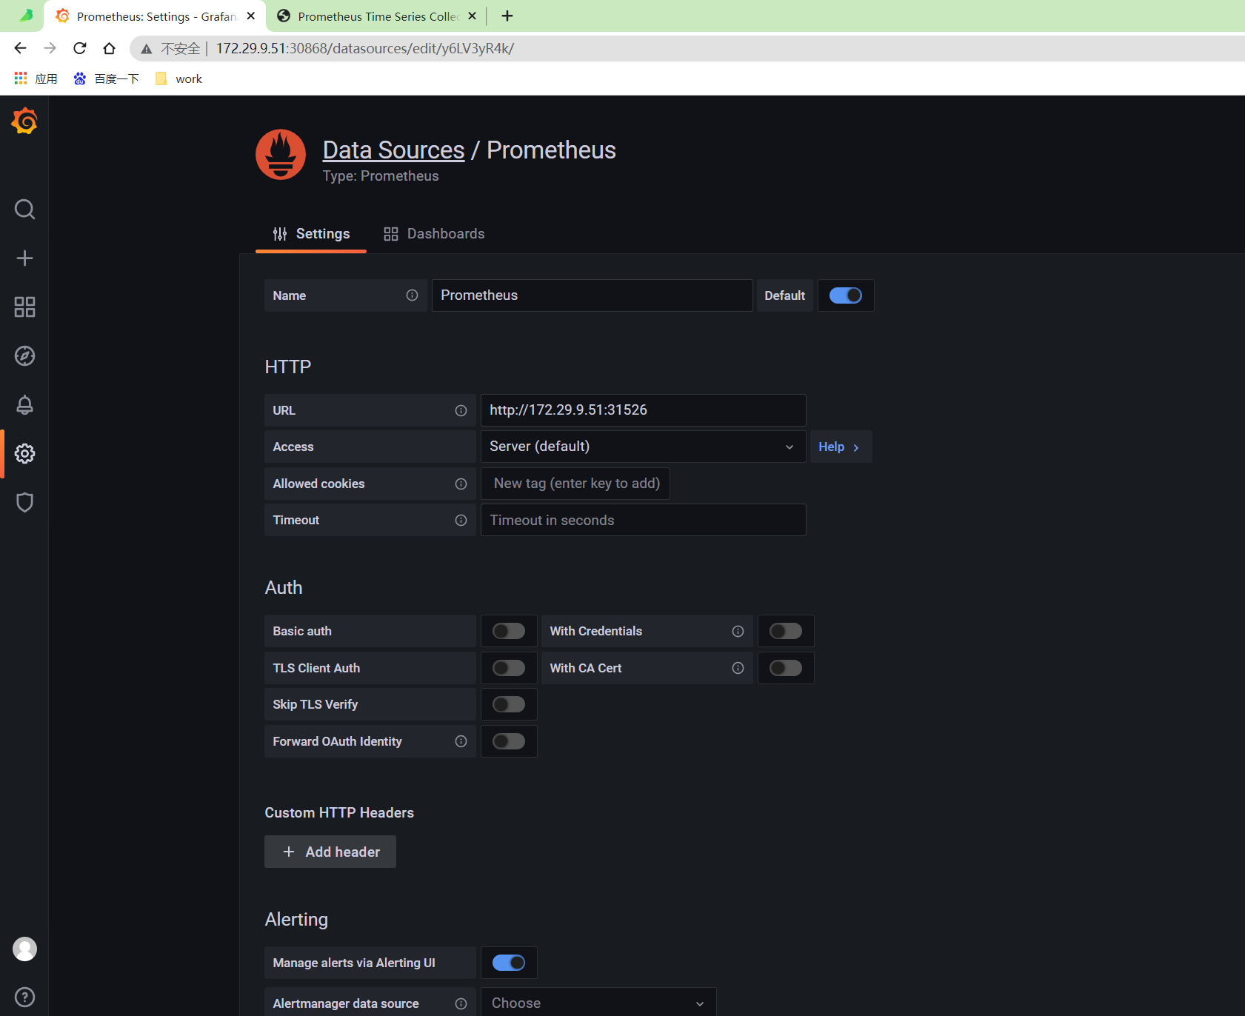Open the Server Admin shield icon
Image resolution: width=1245 pixels, height=1016 pixels.
pos(24,502)
